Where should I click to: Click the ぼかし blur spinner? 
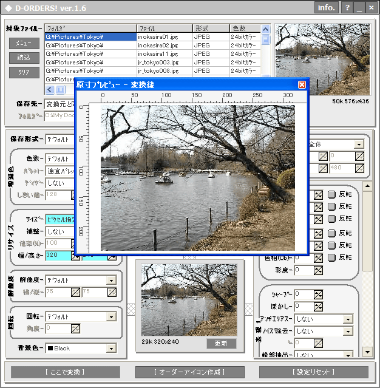(x=318, y=307)
